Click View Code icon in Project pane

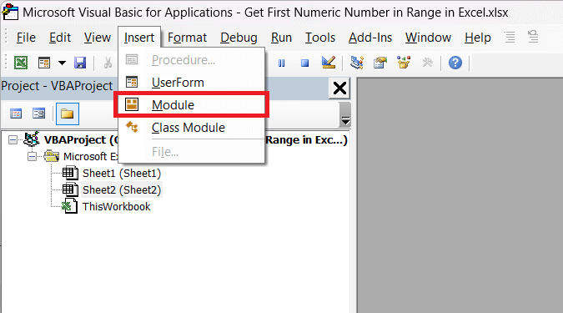[16, 114]
